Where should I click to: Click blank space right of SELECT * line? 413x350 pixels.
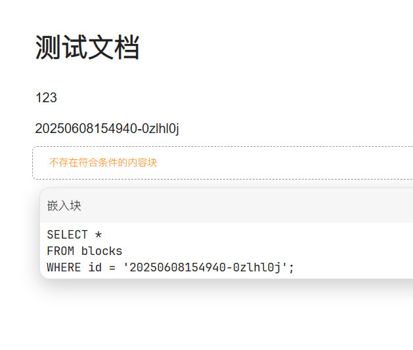pos(263,235)
